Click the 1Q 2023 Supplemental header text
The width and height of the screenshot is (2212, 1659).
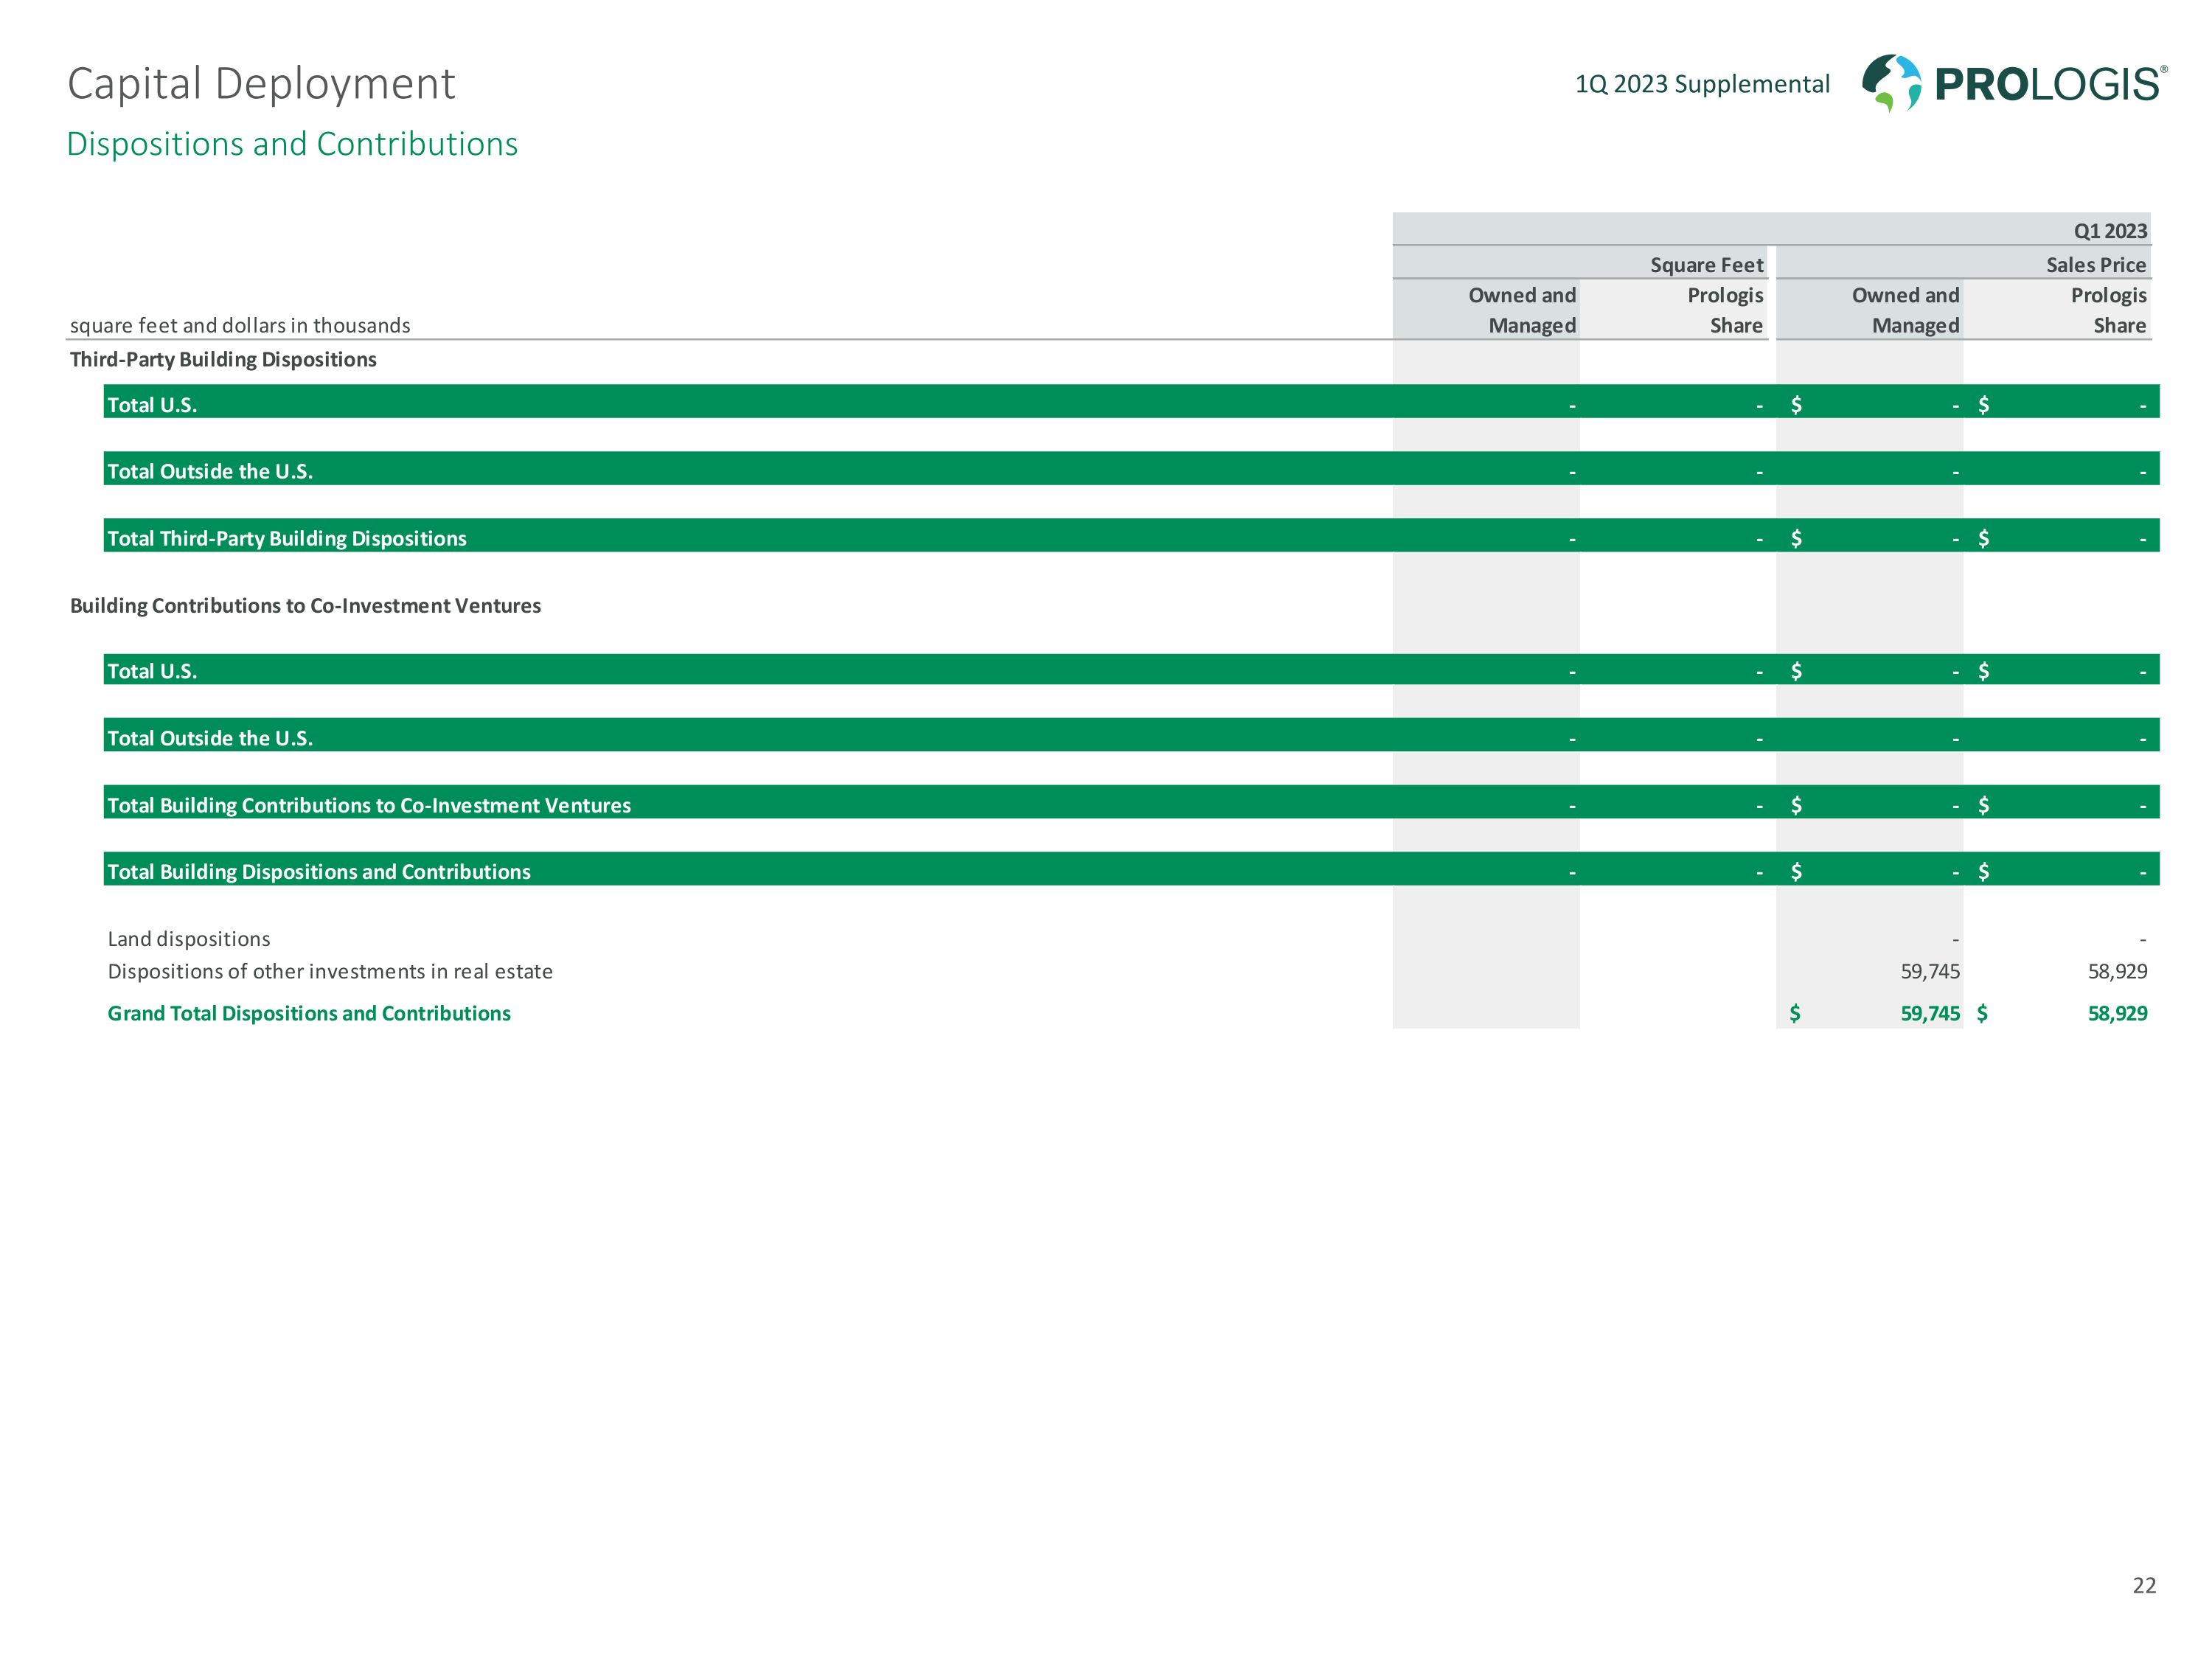point(1702,84)
